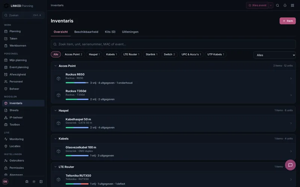
Task: Collapse the Kabels group
Action: coord(55,139)
